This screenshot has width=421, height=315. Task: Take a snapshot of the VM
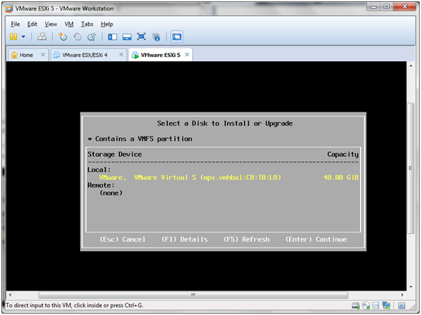[63, 37]
